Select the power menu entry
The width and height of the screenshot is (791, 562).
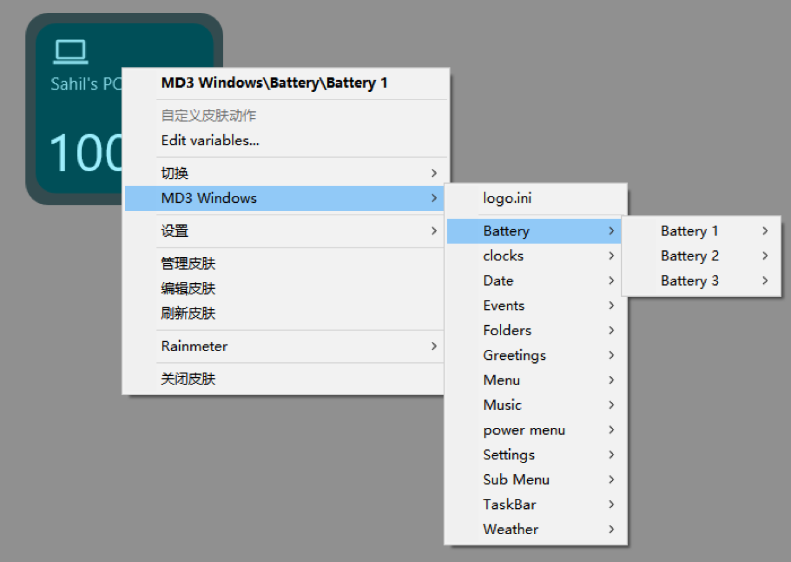coord(523,430)
